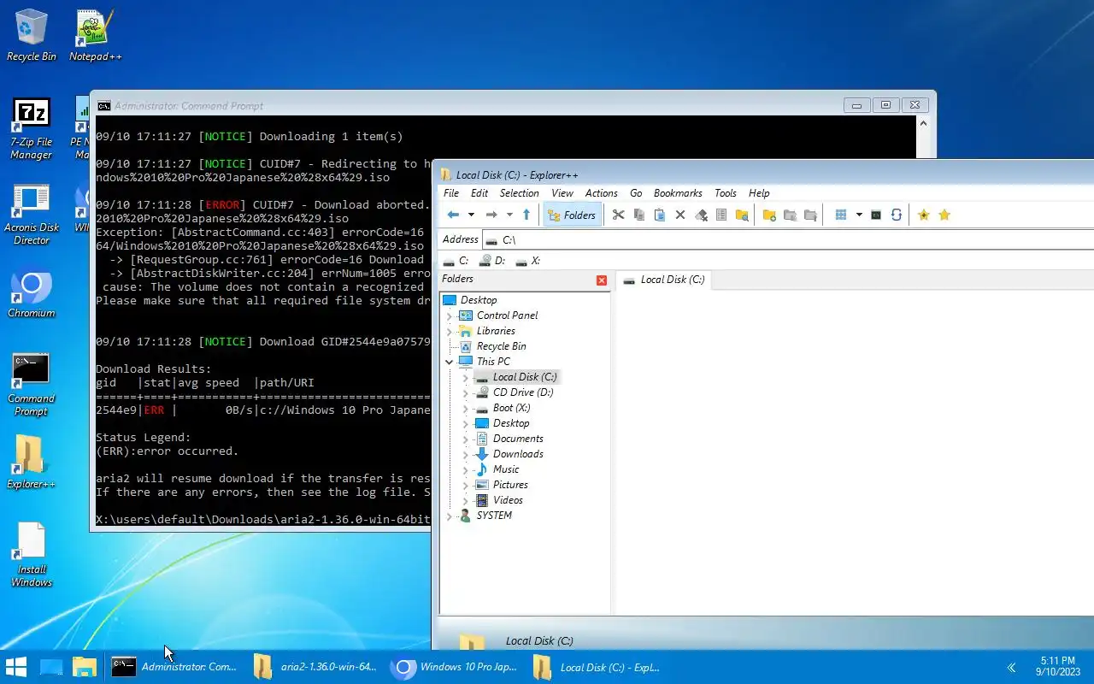
Task: Click the Acronis Disk Director desktop icon
Action: pyautogui.click(x=32, y=214)
